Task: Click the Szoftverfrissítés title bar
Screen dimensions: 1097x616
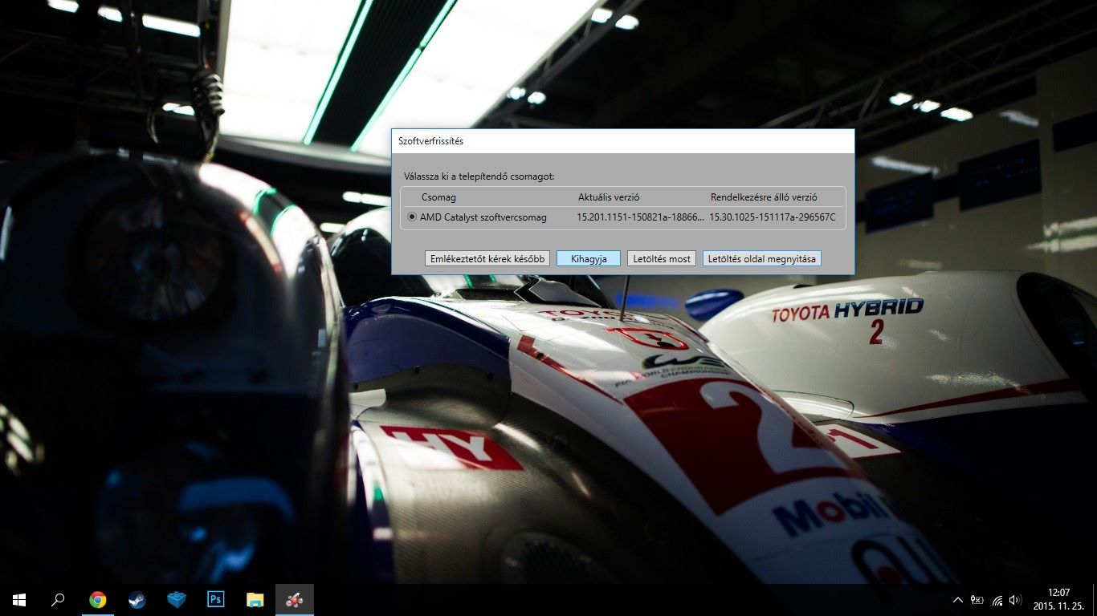Action: (x=622, y=141)
